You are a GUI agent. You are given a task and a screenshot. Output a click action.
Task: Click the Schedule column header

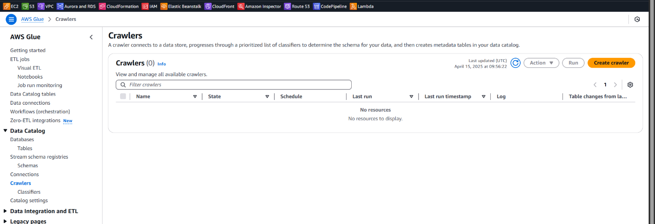(x=291, y=96)
